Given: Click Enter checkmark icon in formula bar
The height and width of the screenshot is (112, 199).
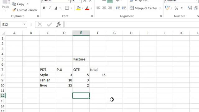Looking at the screenshot, I should pos(49,24).
